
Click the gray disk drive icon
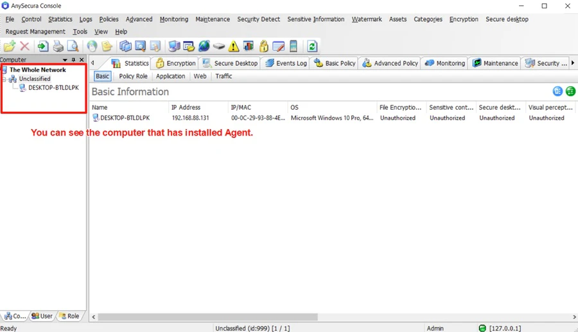pos(219,46)
